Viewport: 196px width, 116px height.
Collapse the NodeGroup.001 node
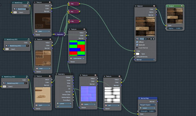tap(5, 39)
